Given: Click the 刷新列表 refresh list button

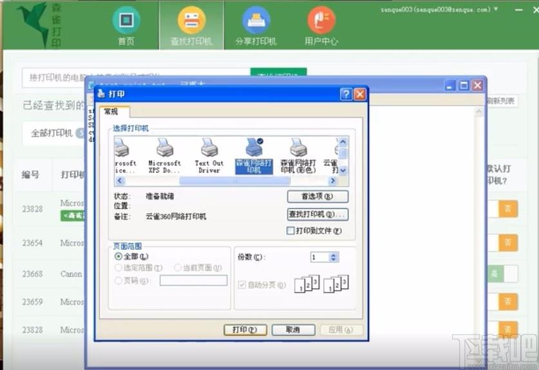Looking at the screenshot, I should click(501, 101).
